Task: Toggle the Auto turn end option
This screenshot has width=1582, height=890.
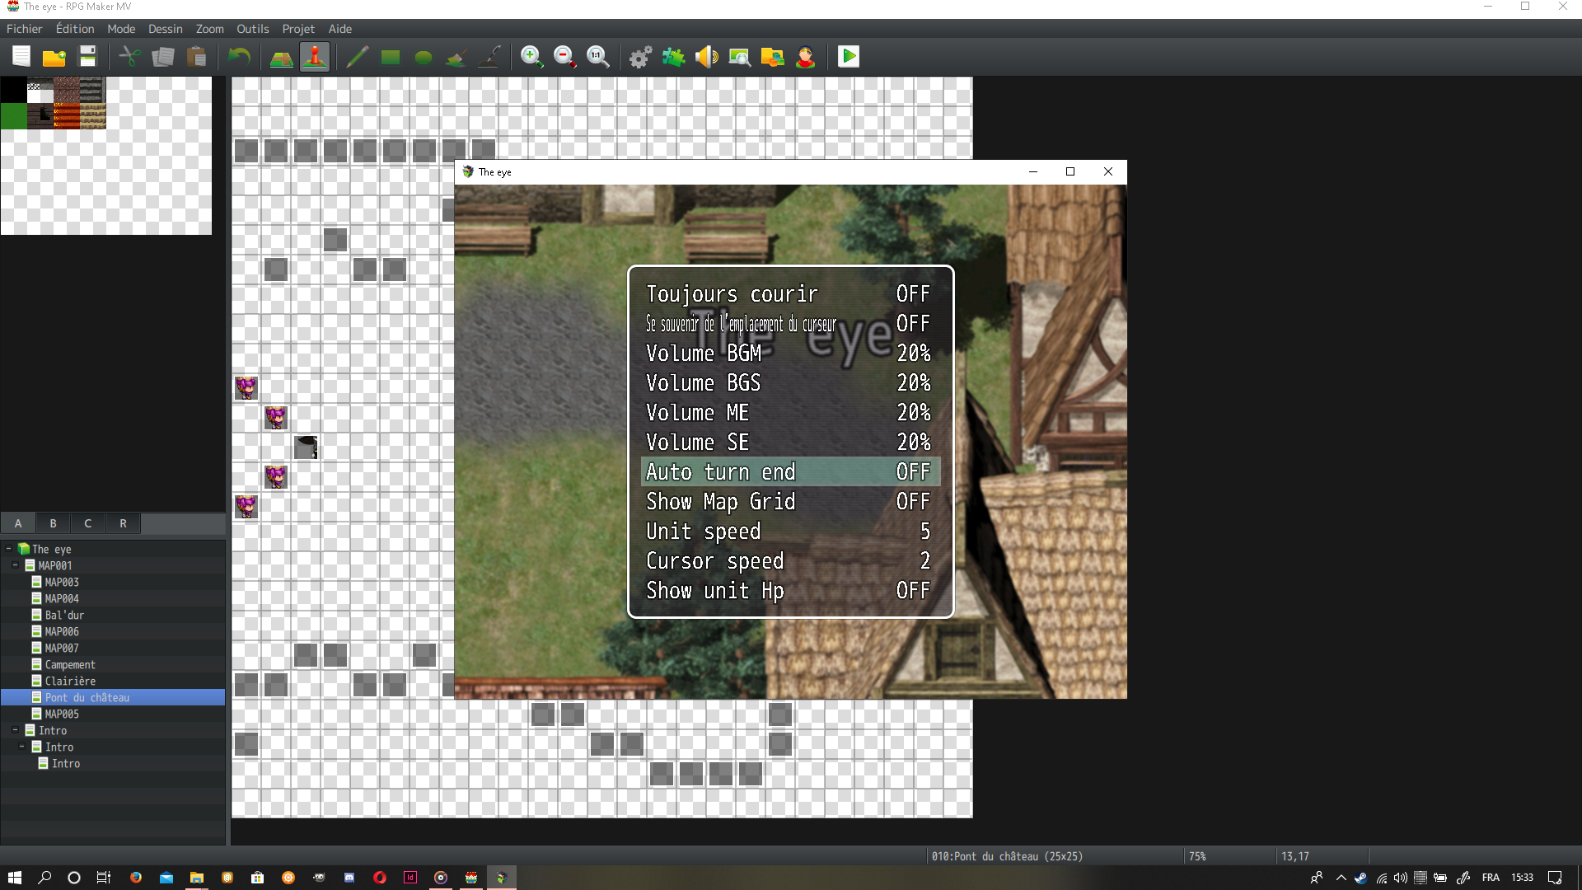Action: [790, 472]
